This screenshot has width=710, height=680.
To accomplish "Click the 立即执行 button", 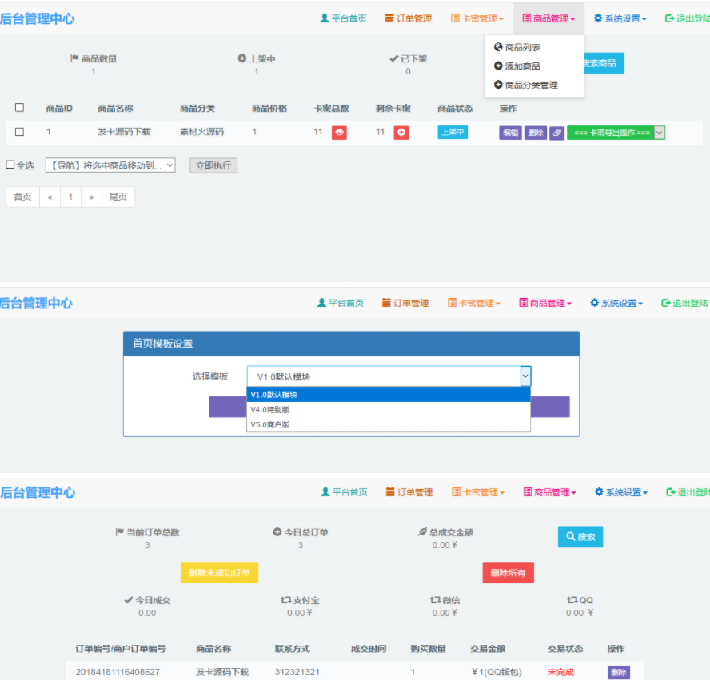I will [213, 165].
